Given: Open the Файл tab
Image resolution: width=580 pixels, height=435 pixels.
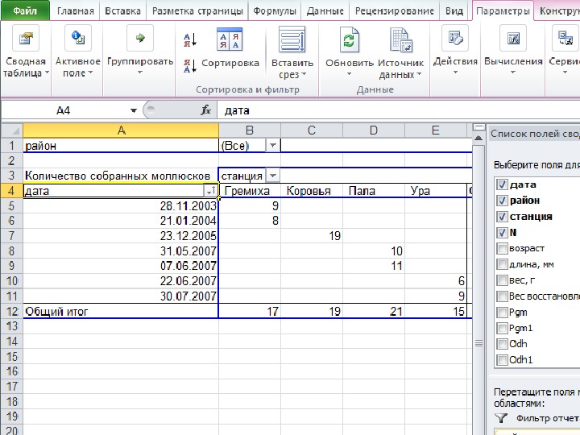Looking at the screenshot, I should pyautogui.click(x=26, y=11).
